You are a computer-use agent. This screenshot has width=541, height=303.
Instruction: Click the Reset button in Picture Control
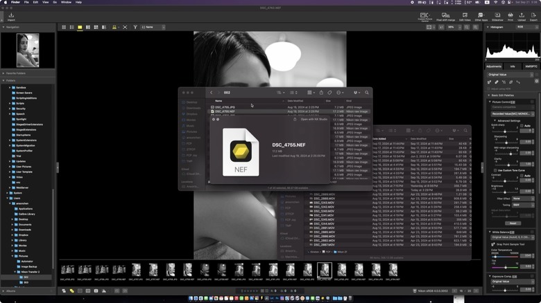point(513,223)
